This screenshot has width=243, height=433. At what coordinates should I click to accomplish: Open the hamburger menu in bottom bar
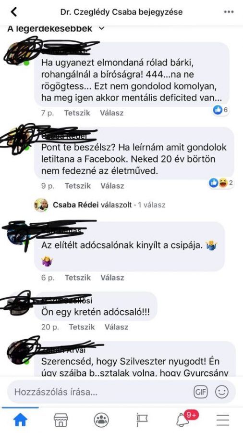(223, 420)
